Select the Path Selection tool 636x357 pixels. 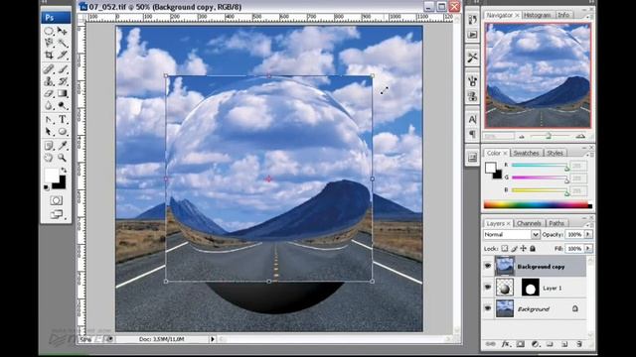[x=49, y=132]
